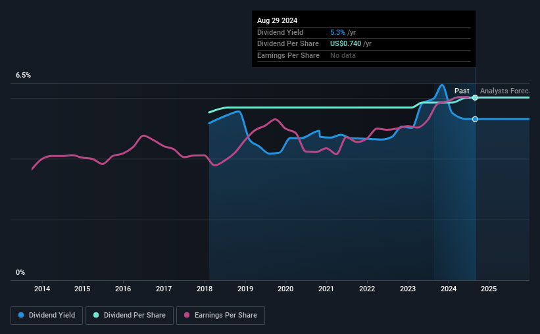The width and height of the screenshot is (540, 334).
Task: Click the teal dividend per share data marker
Action: click(x=475, y=98)
